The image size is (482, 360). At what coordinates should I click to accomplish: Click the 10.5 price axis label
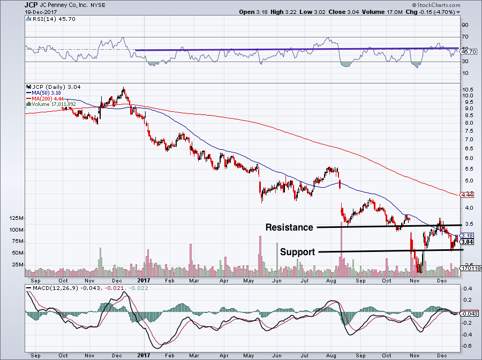(467, 90)
